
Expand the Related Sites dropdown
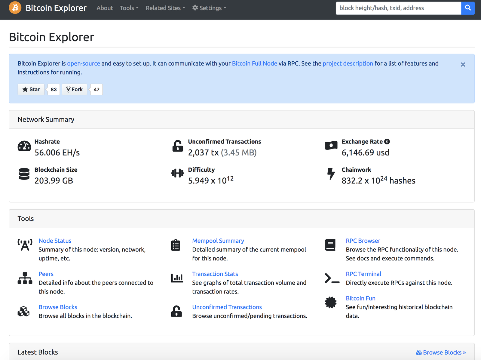pos(166,8)
